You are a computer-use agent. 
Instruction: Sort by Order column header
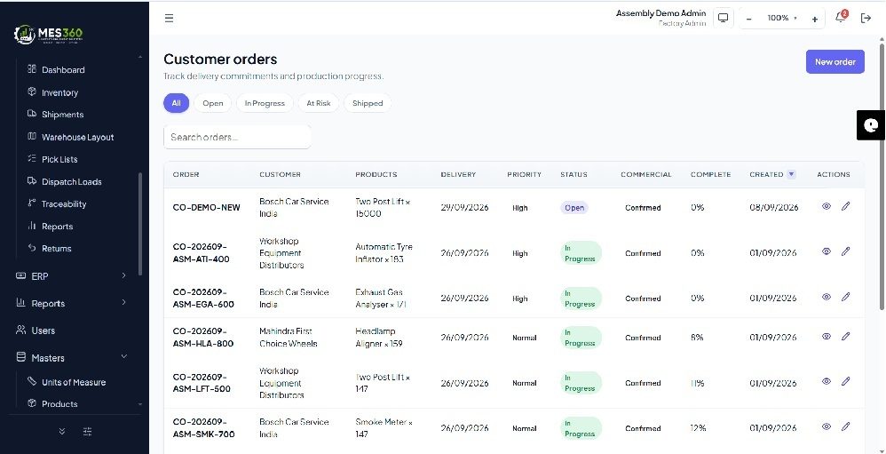pyautogui.click(x=186, y=175)
